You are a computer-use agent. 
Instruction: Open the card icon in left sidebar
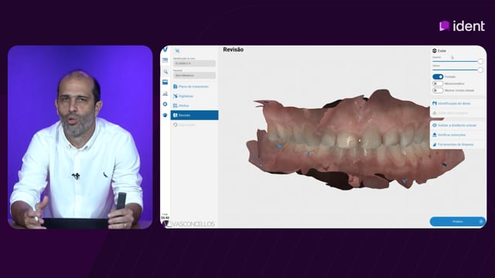coord(165,83)
